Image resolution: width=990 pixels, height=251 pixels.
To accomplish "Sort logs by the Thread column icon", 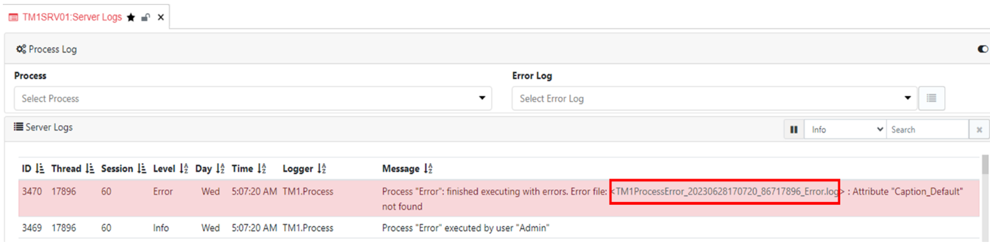I will (90, 168).
